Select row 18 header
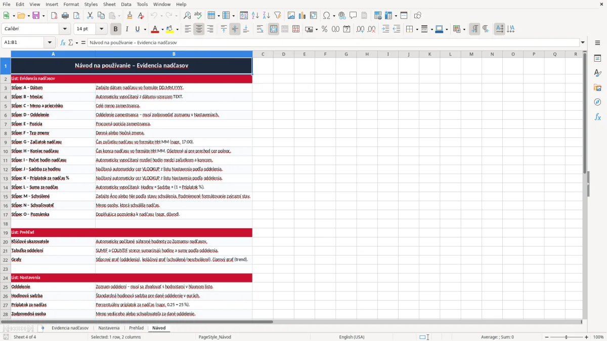The image size is (607, 341). tap(6, 223)
